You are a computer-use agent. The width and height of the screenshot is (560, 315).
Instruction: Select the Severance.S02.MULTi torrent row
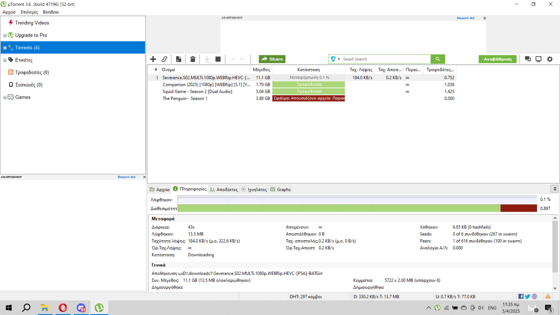click(x=302, y=78)
